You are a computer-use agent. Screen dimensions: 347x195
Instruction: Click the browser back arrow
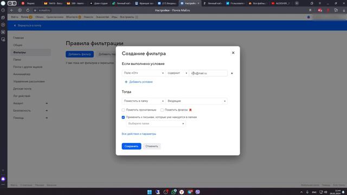pos(12,10)
